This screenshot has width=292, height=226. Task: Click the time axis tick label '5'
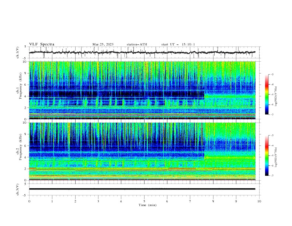click(x=144, y=201)
